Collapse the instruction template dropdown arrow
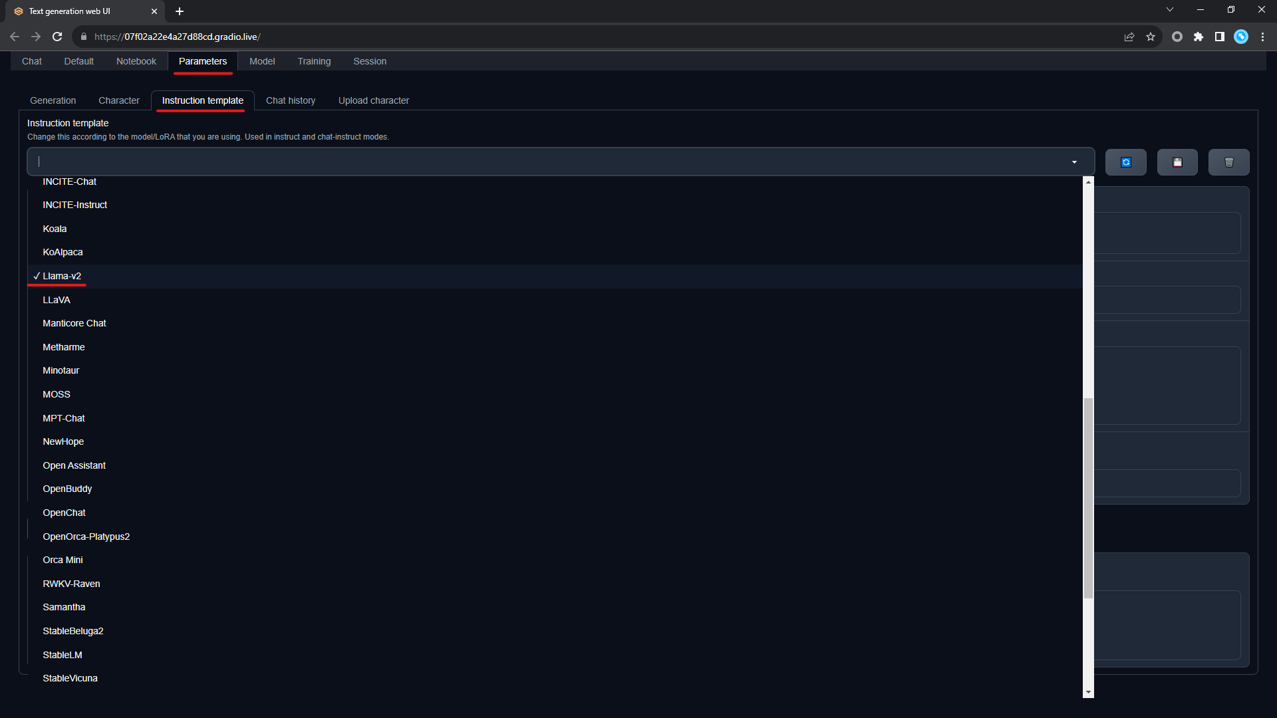This screenshot has width=1277, height=718. coord(1074,162)
